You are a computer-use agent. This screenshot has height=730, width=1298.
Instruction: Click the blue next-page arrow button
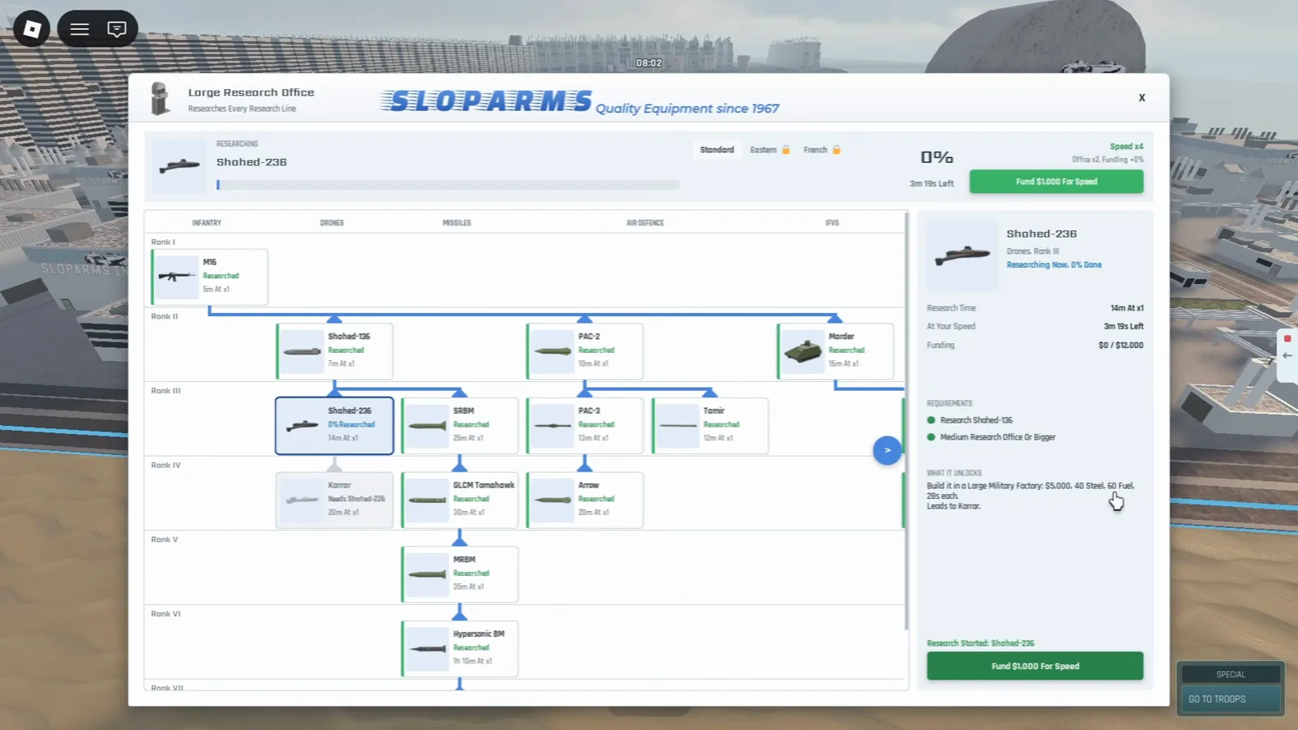click(x=887, y=450)
